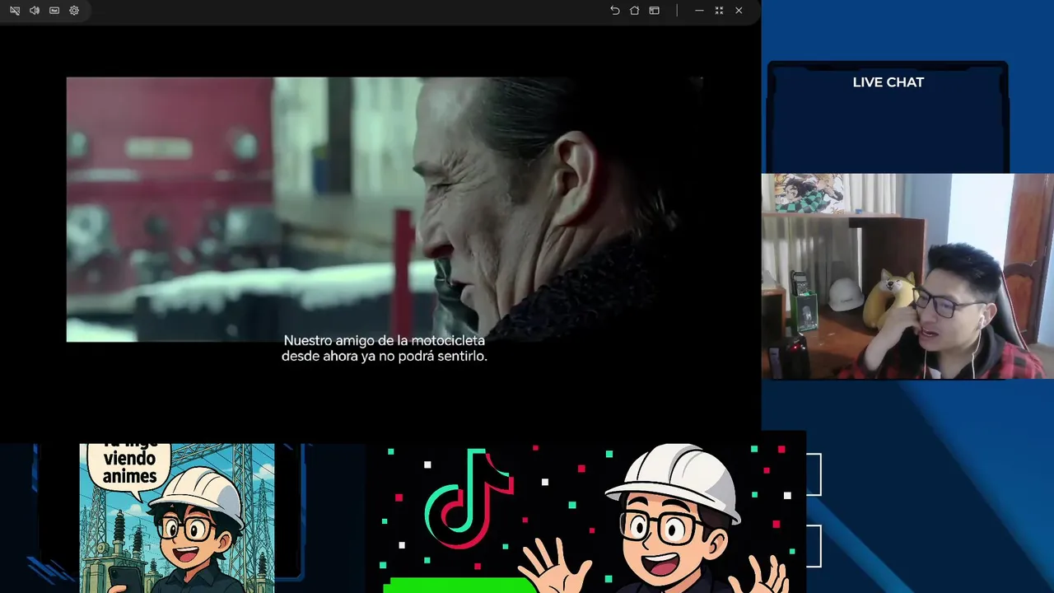Click the keyboard icon in top toolbar
The image size is (1054, 593).
54,11
